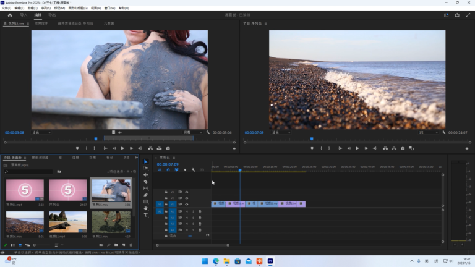Toggle visibility eye of track V2
This screenshot has width=475, height=267.
(x=187, y=198)
